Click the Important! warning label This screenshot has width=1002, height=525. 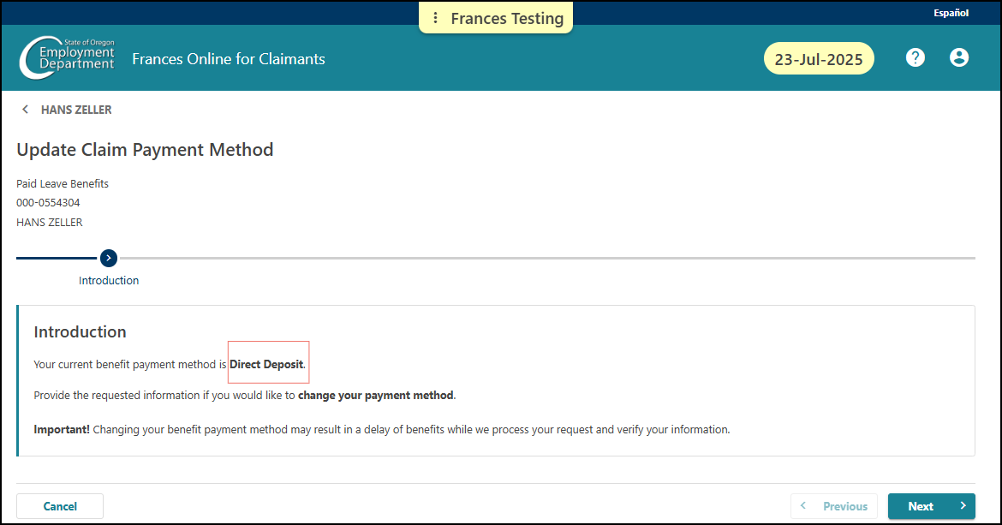[x=62, y=429]
